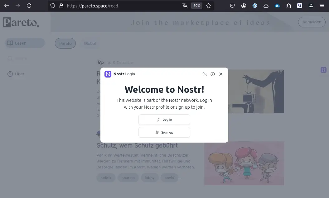Click the Log in button
Screen dimensions: 329x198
click(164, 120)
